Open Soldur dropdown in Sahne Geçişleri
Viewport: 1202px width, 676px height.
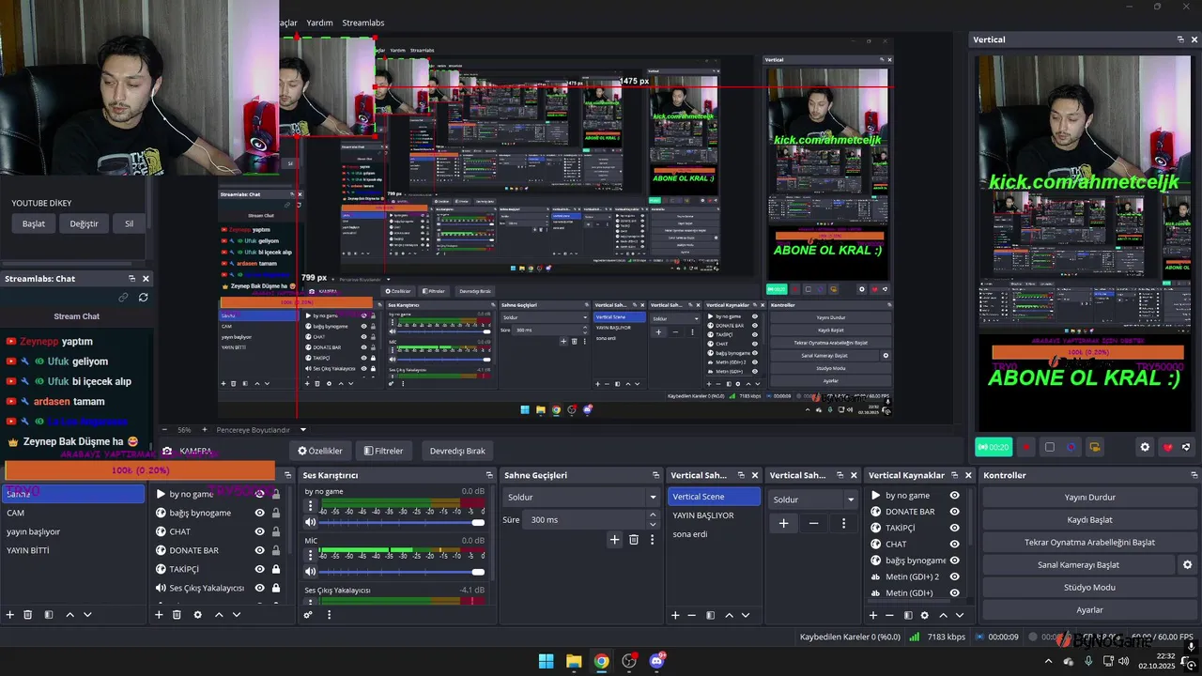tap(581, 497)
